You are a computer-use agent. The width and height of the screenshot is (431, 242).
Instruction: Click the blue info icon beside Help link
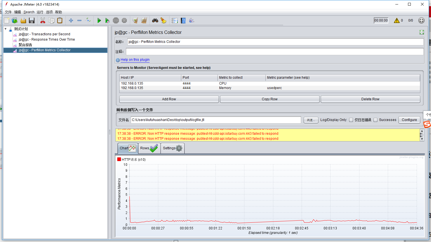coord(118,60)
